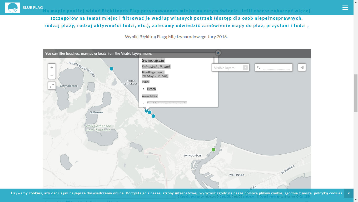Select the middle blue beach marker below popup
The image size is (358, 202).
(150, 113)
